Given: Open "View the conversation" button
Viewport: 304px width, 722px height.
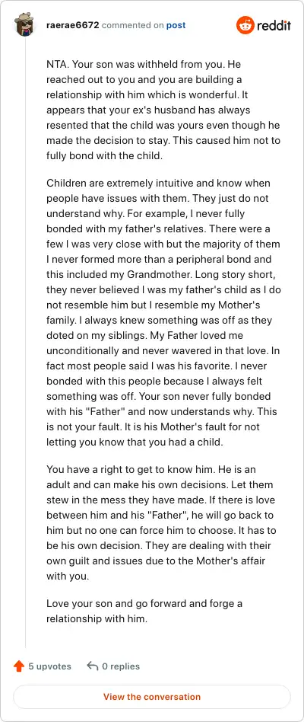Looking at the screenshot, I should 152,697.
